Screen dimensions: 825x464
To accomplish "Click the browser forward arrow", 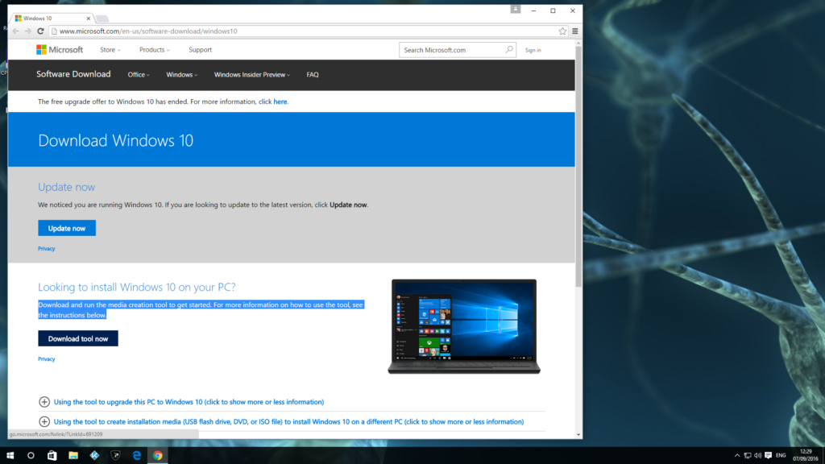I will tap(28, 31).
